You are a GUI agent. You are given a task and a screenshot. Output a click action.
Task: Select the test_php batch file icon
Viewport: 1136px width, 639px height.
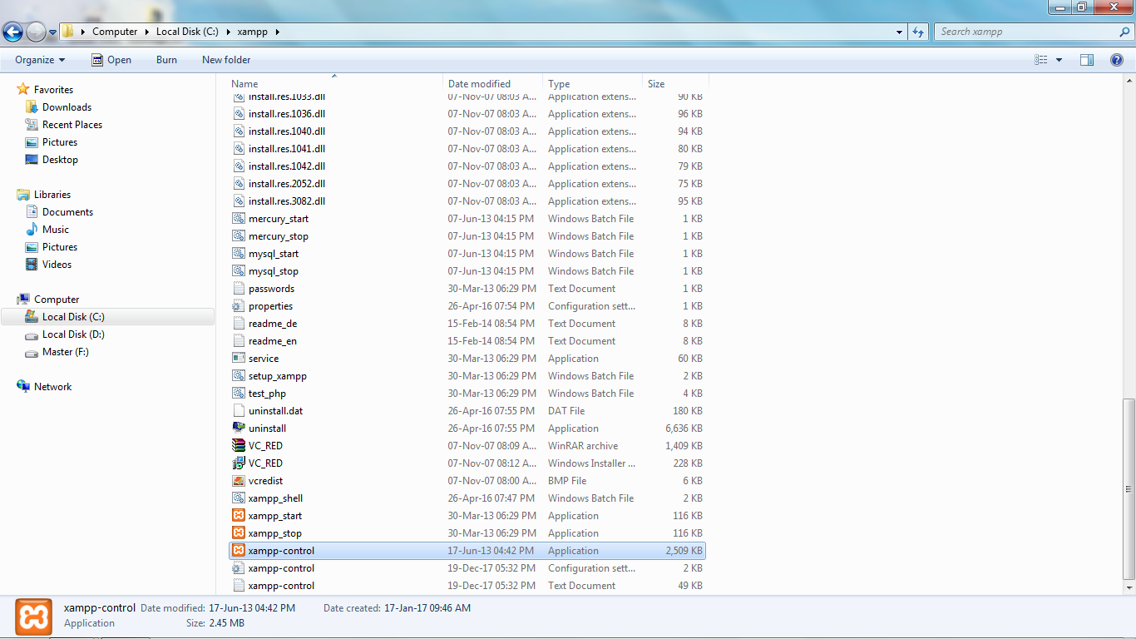[x=239, y=394]
